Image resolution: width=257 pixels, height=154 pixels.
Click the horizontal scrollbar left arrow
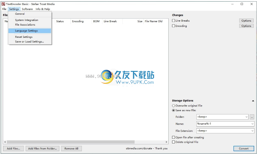tap(5, 142)
